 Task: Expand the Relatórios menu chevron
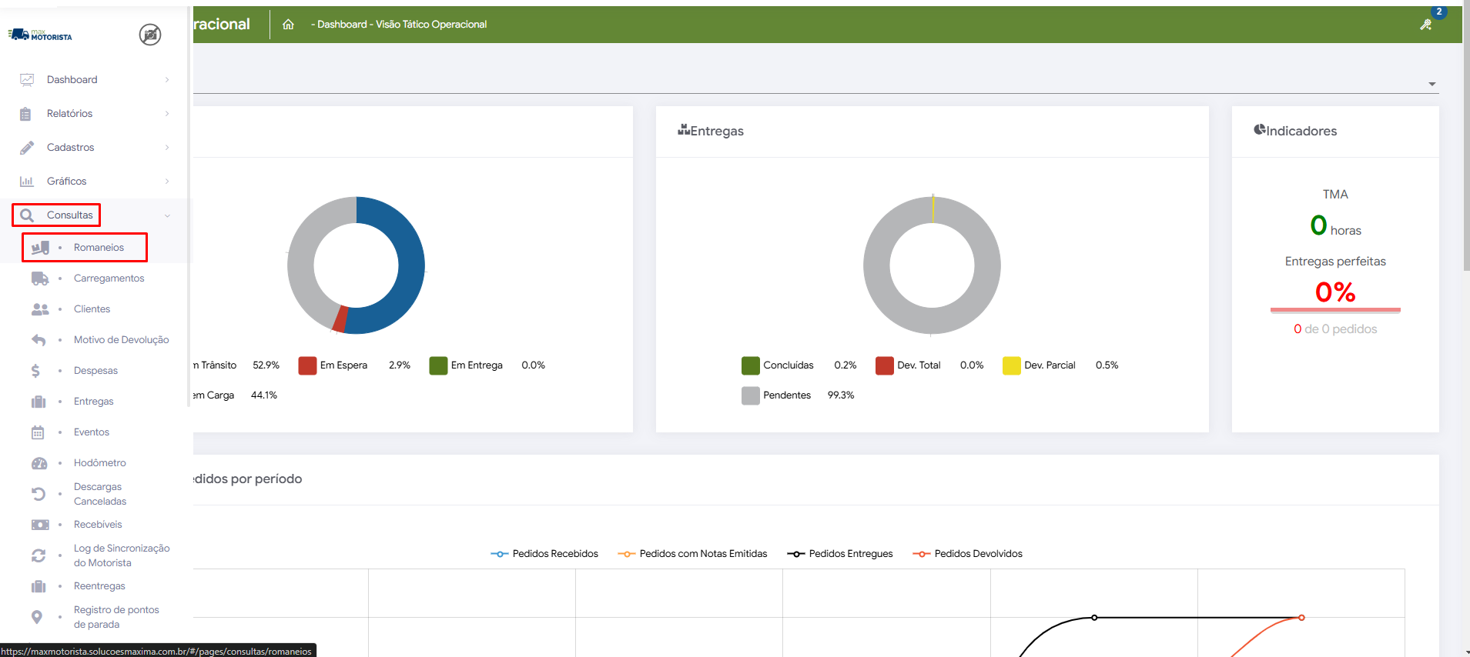[167, 114]
